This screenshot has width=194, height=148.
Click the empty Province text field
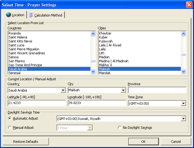pos(157,90)
